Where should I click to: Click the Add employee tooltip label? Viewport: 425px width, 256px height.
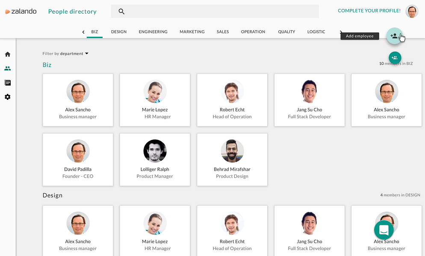(x=360, y=36)
